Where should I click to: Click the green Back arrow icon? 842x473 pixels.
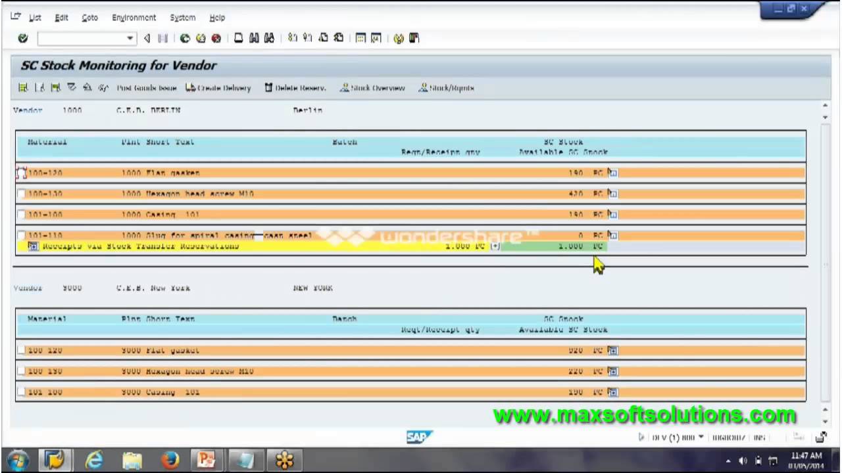click(185, 39)
